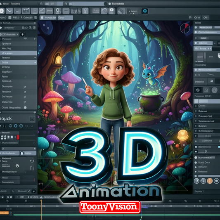The width and height of the screenshot is (220, 220).
Task: Toggle the first heart icon under Boµck
Action: [26, 126]
